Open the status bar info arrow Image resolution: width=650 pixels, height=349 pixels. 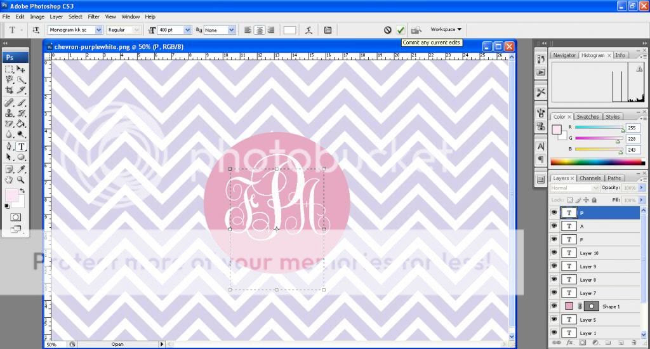tap(162, 344)
